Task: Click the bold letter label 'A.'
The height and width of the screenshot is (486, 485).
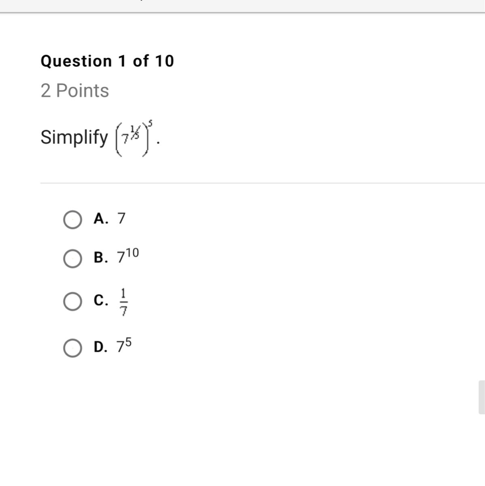Action: pyautogui.click(x=101, y=219)
